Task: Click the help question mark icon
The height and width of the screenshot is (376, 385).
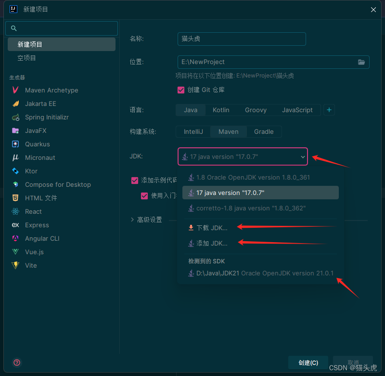Action: click(x=17, y=363)
